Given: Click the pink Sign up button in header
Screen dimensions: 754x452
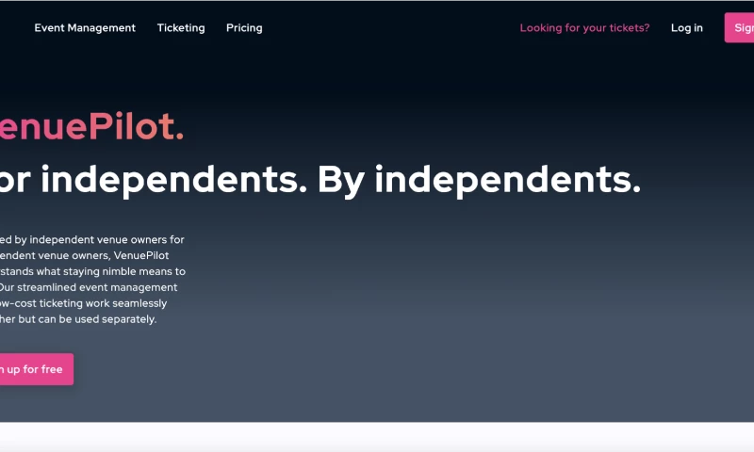Looking at the screenshot, I should coord(739,28).
